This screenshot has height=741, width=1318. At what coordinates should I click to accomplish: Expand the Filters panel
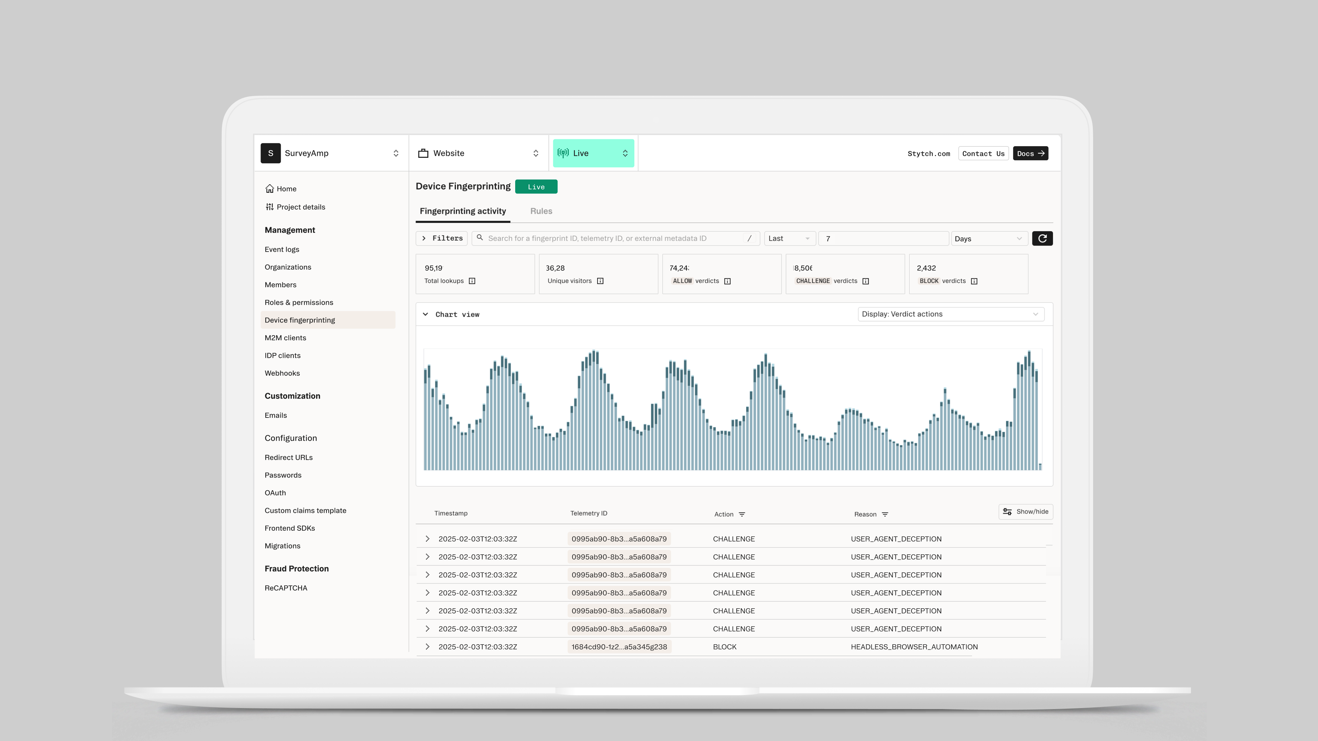click(441, 238)
